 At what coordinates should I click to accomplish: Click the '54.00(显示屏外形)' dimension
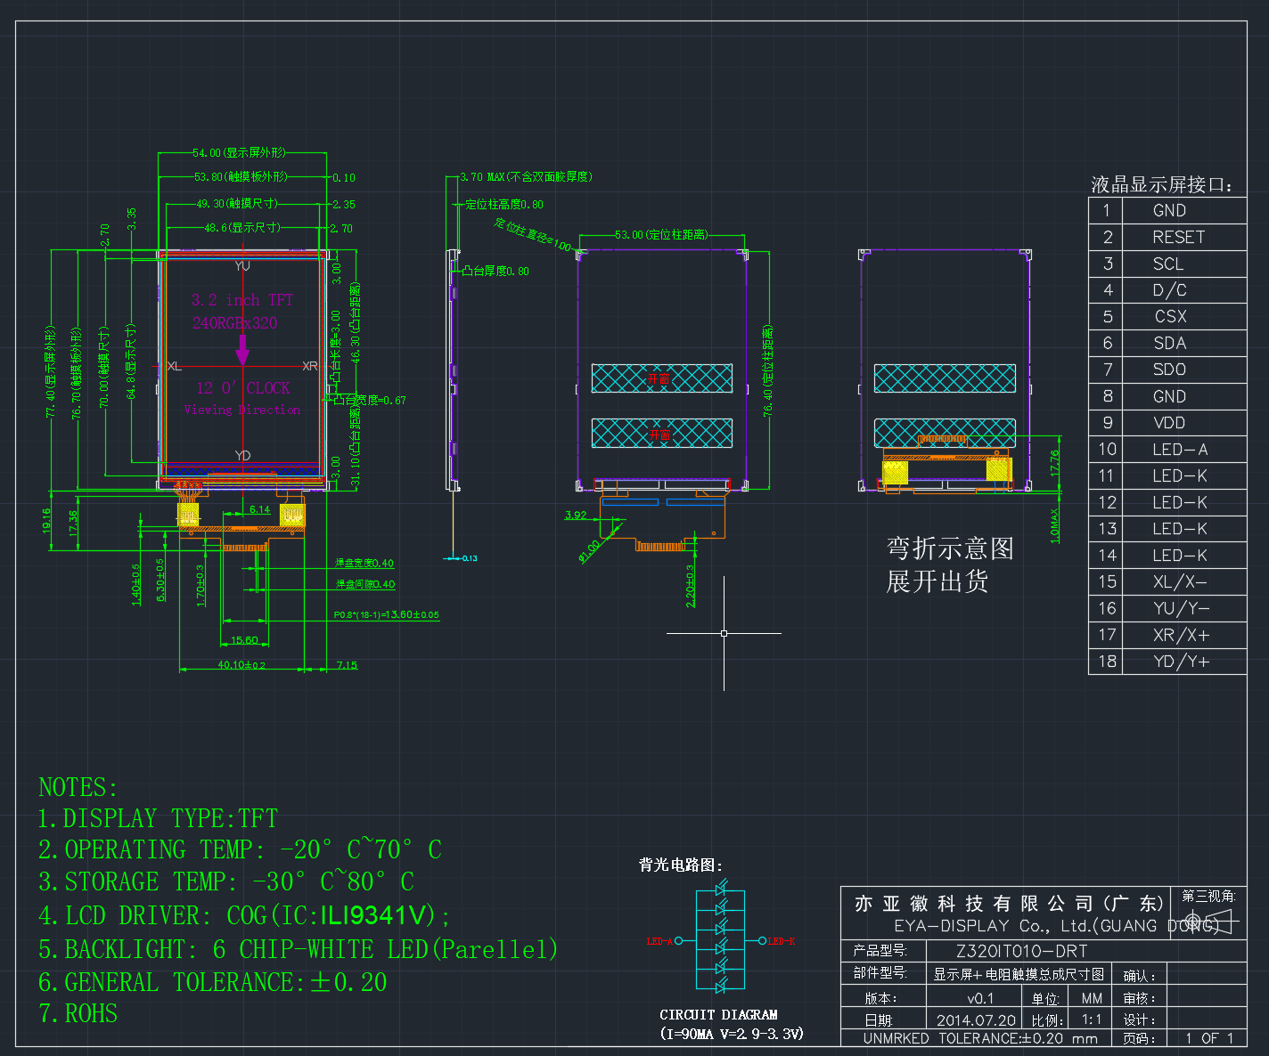239,153
